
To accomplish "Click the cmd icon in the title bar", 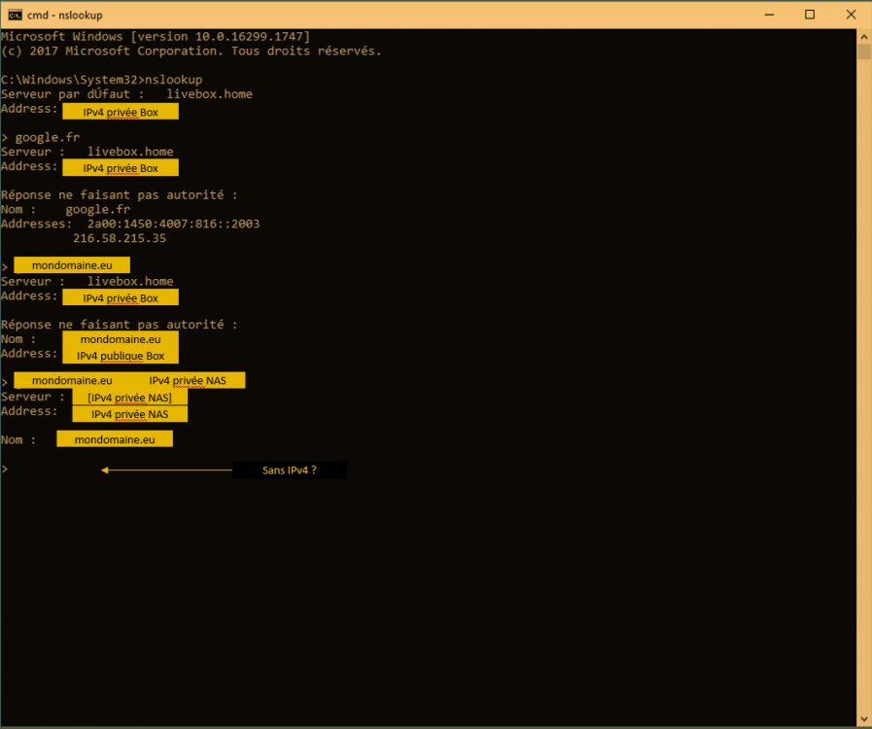I will (x=16, y=15).
